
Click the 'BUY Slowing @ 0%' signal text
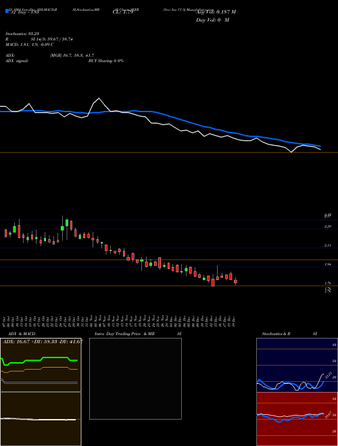(106, 61)
